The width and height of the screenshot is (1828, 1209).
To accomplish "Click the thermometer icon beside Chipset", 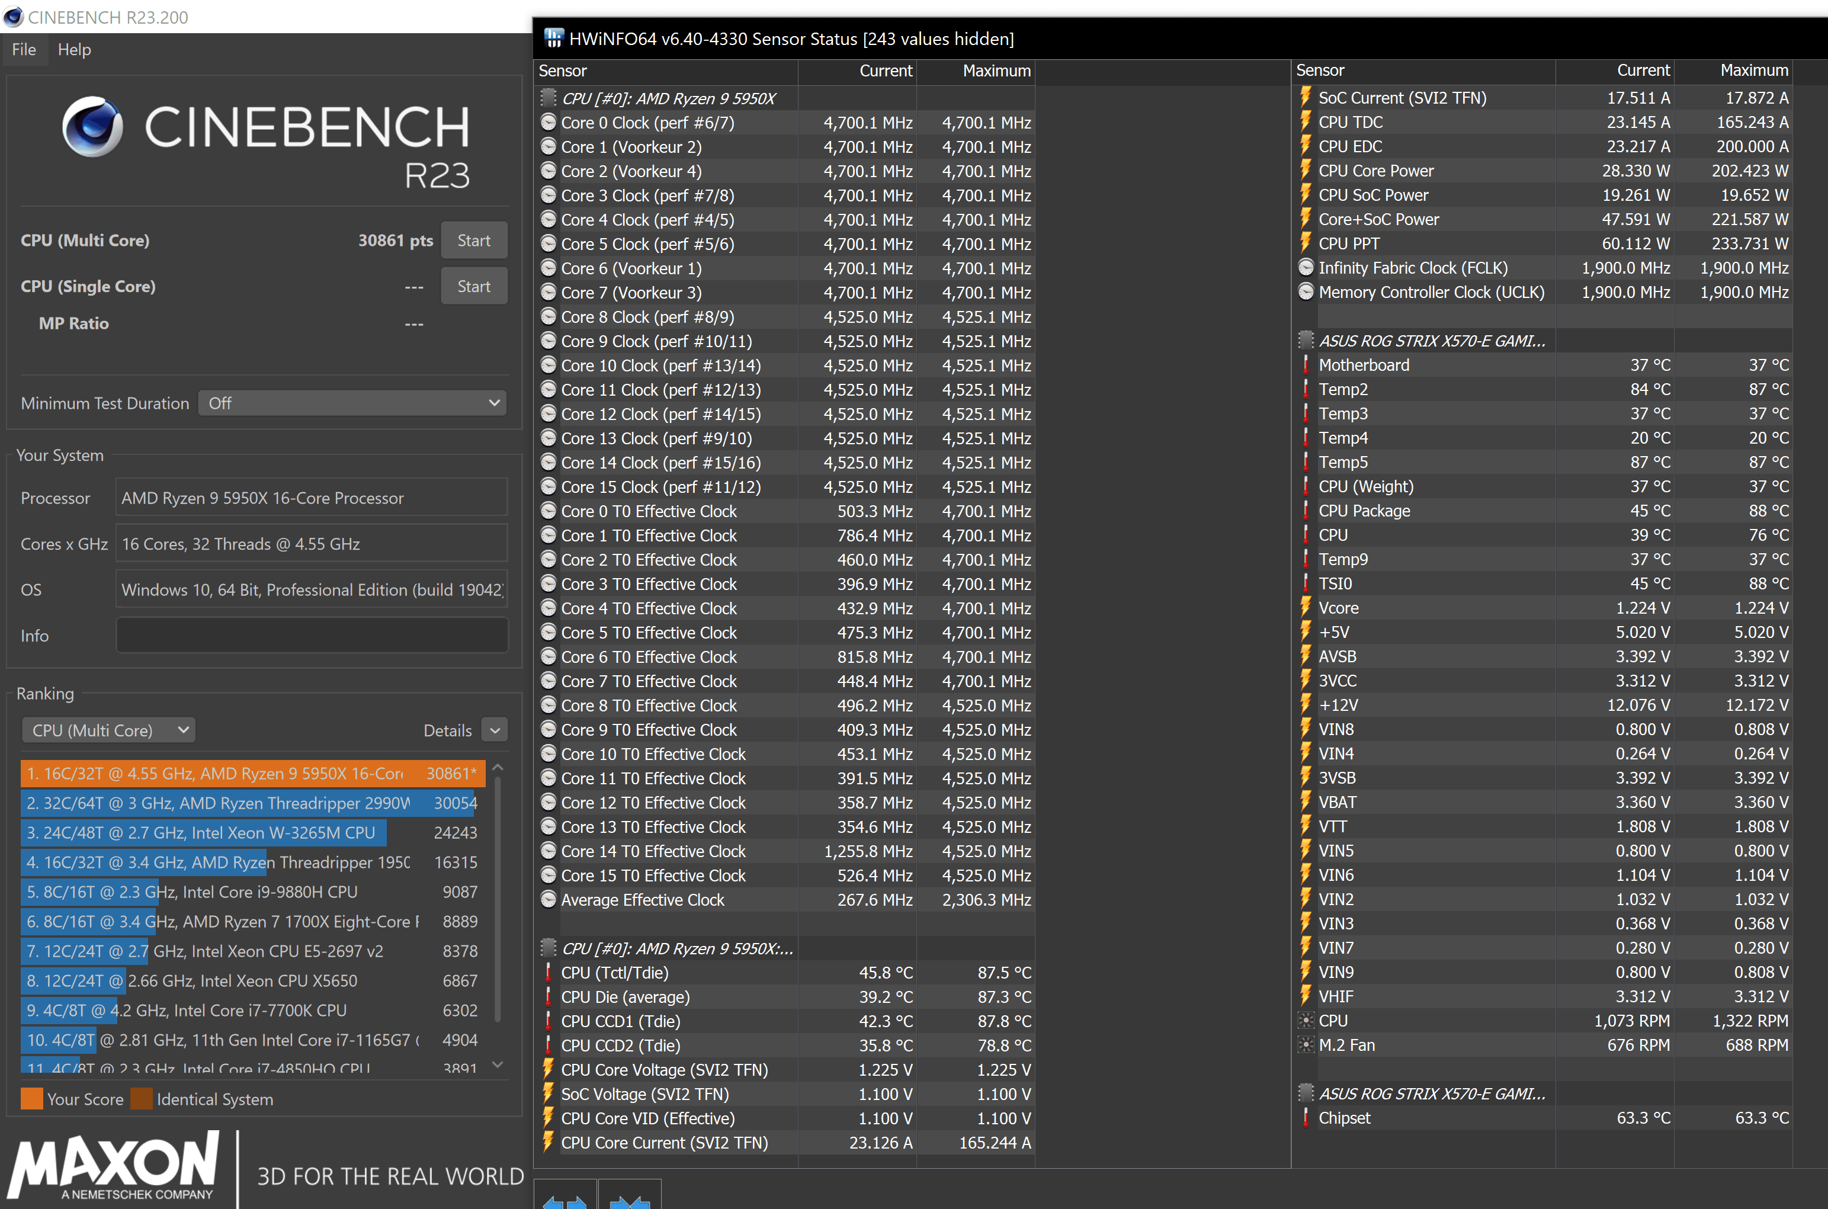I will click(1306, 1117).
